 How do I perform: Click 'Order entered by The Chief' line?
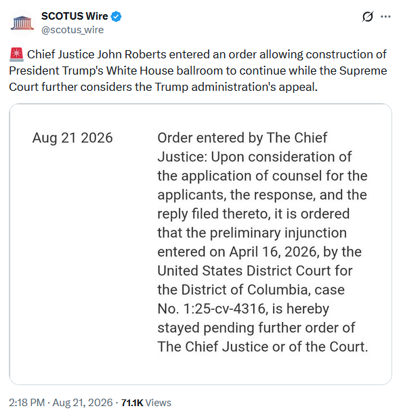tap(242, 138)
